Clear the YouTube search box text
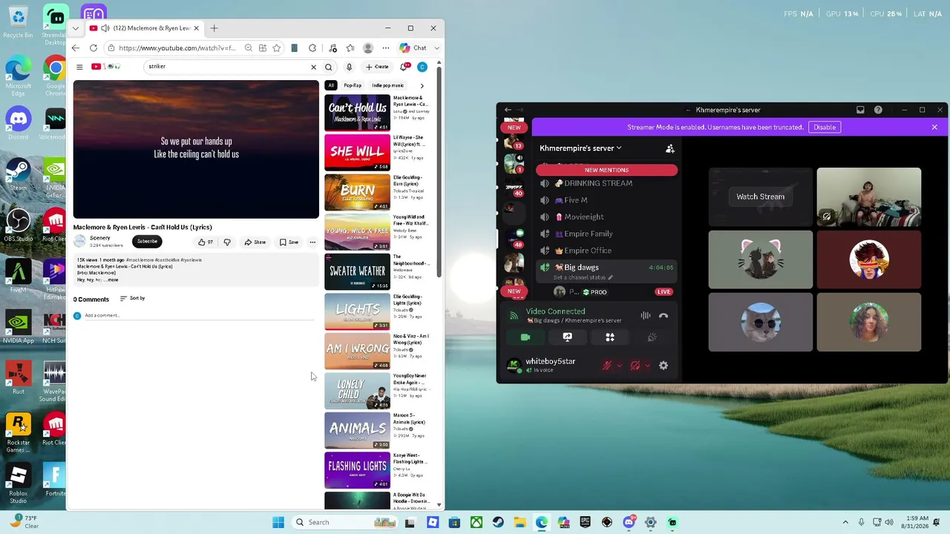Image resolution: width=950 pixels, height=534 pixels. [x=313, y=67]
